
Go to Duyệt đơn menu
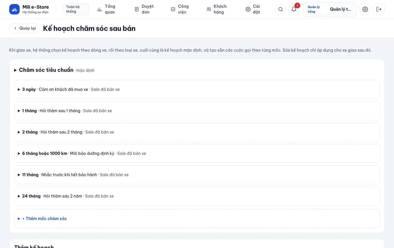(144, 9)
